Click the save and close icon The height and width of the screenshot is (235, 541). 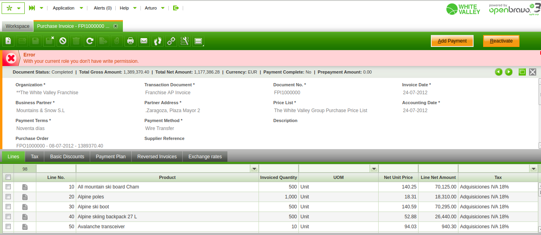pos(49,41)
